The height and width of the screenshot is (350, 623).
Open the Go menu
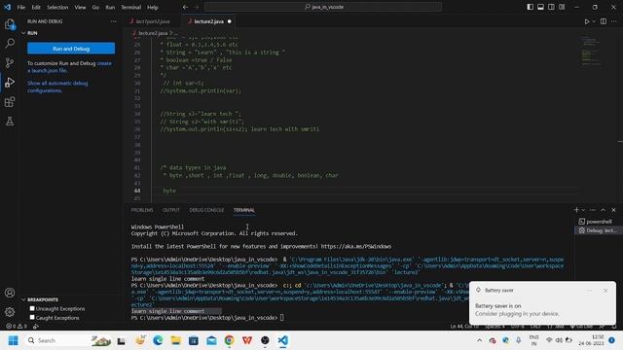click(95, 7)
